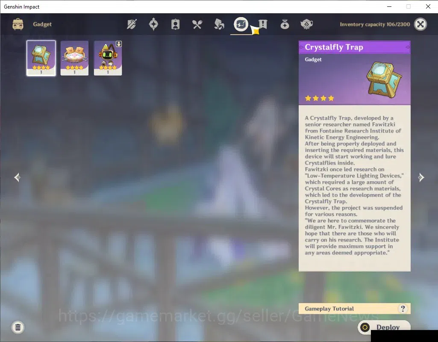Image resolution: width=438 pixels, height=342 pixels.
Task: Open the Weapons inventory tab
Action: (x=132, y=24)
